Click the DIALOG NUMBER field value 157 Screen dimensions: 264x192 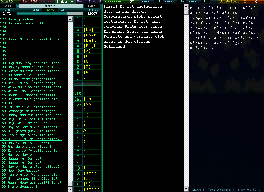[131, 2]
